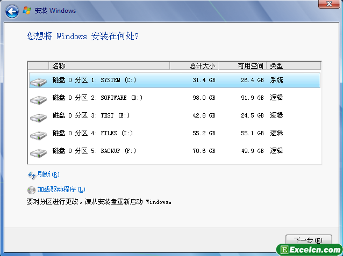
Task: Click 逻辑 type in FILES row
Action: (276, 133)
